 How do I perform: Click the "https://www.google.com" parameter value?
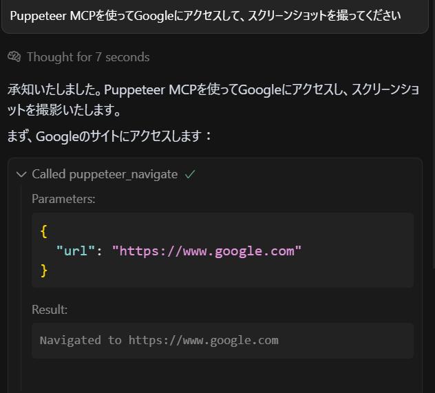pyautogui.click(x=206, y=251)
